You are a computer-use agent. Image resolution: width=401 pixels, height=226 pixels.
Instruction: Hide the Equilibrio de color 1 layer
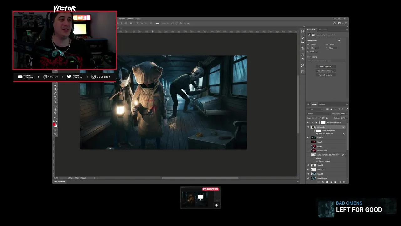[308, 123]
